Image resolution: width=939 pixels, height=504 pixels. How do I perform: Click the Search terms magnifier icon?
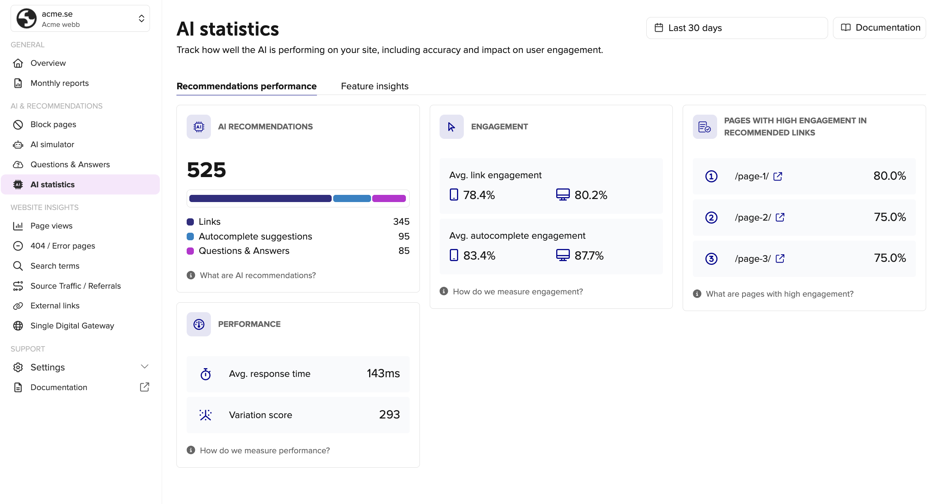[18, 266]
